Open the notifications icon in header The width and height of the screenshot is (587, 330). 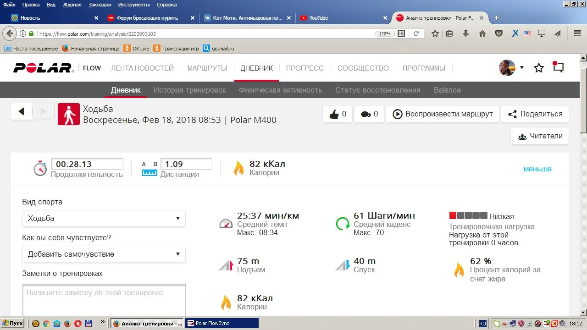pyautogui.click(x=558, y=67)
